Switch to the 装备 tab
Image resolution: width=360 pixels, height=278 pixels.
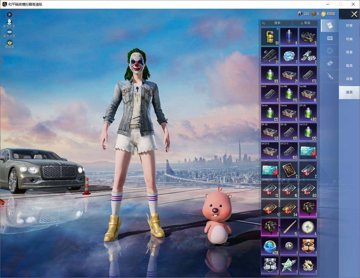point(349,52)
